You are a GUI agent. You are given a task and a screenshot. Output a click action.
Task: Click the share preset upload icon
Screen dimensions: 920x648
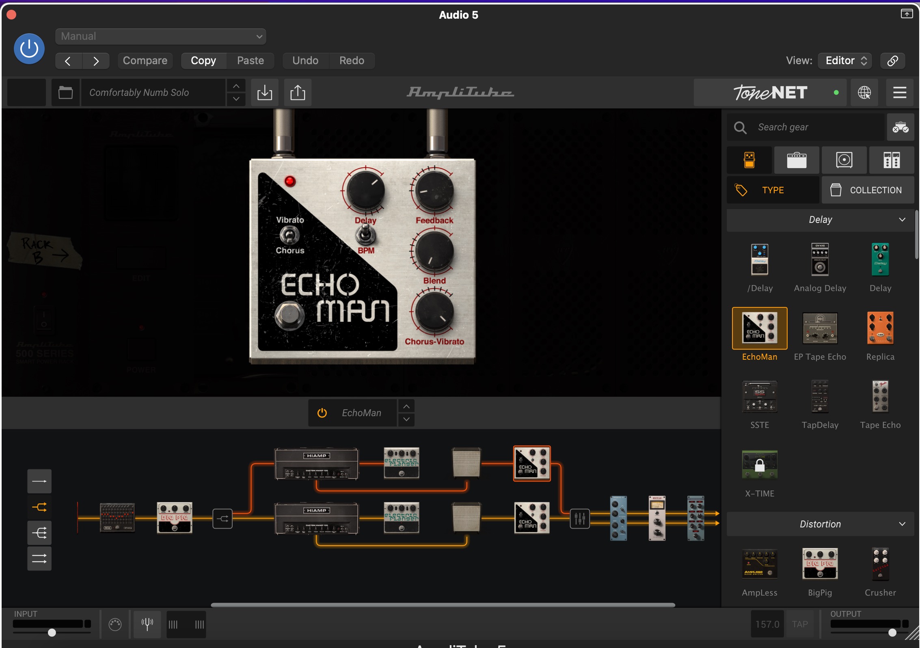coord(298,93)
